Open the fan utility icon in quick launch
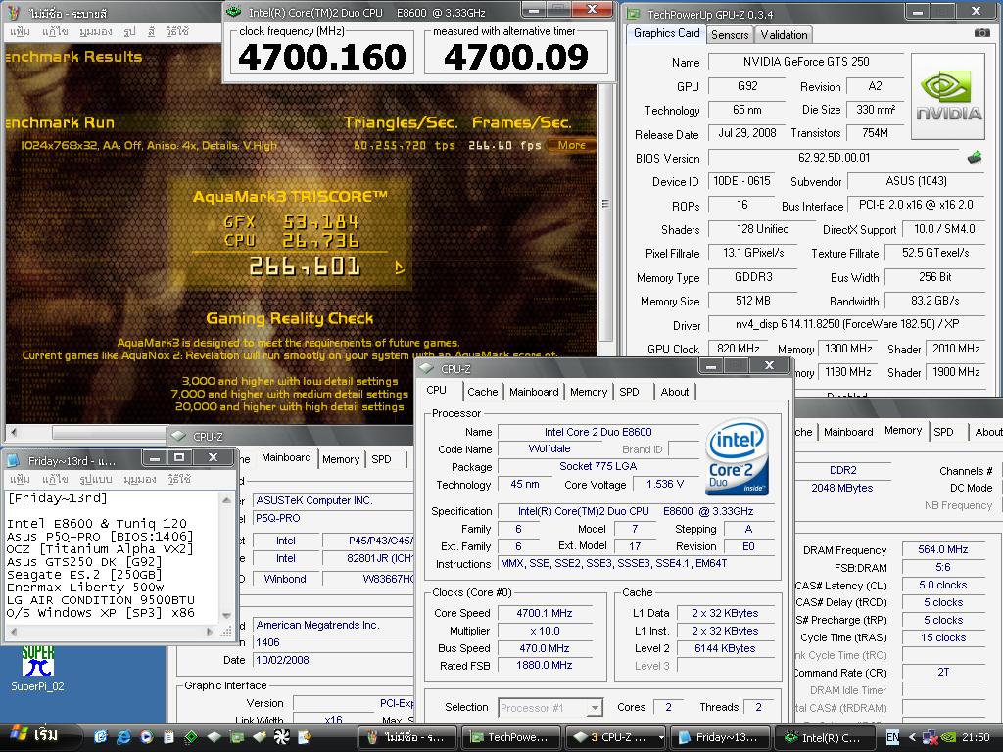Screen dimensions: 1003x752 pyautogui.click(x=281, y=737)
